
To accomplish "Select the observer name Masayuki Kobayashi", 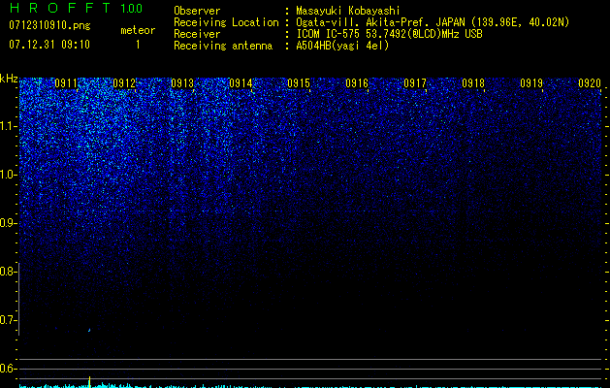I will tap(348, 11).
